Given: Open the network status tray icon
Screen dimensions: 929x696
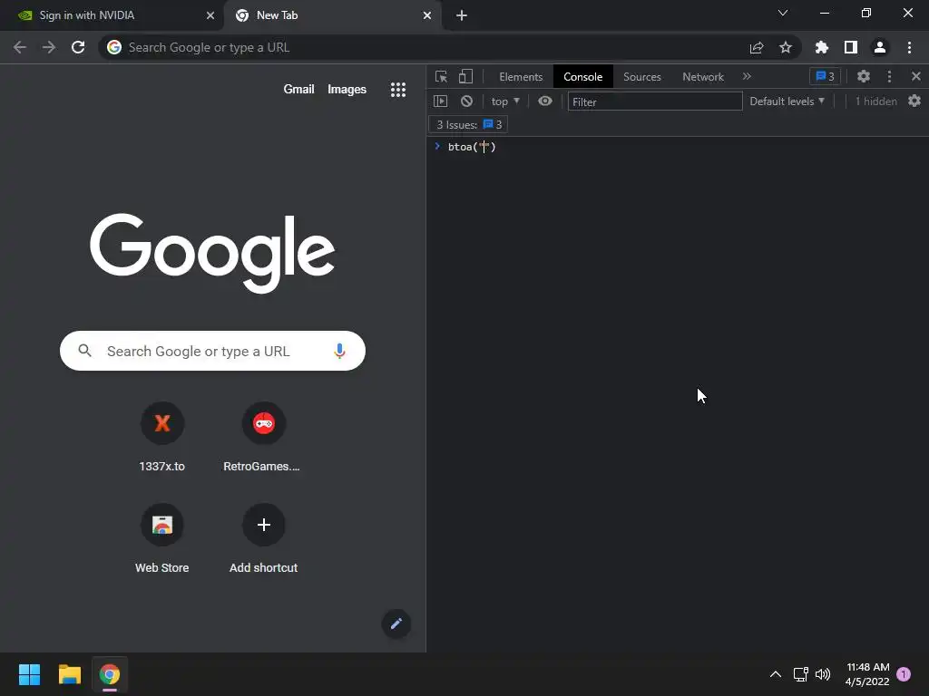Looking at the screenshot, I should [x=800, y=674].
